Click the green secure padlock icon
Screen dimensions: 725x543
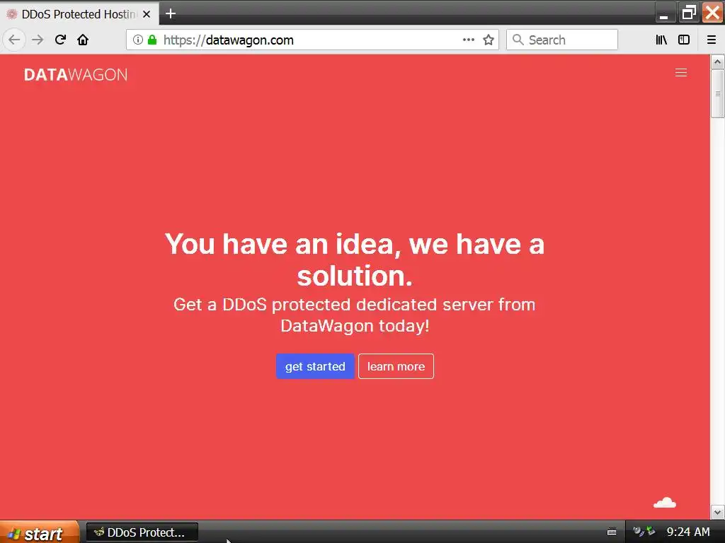click(x=152, y=40)
